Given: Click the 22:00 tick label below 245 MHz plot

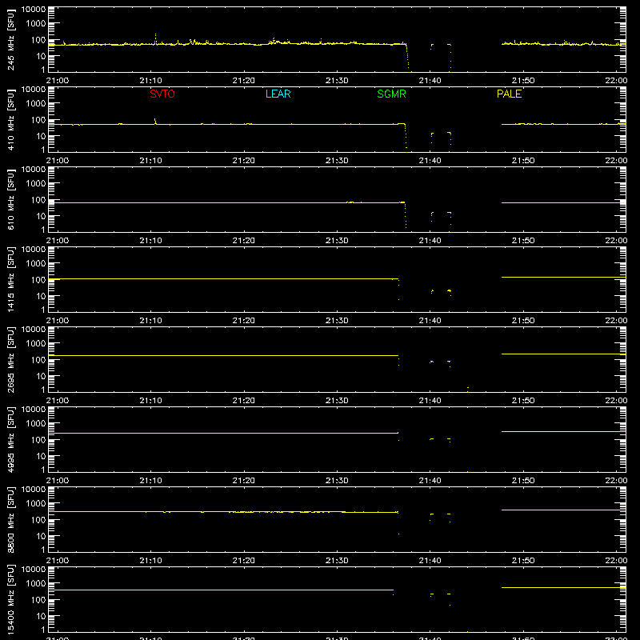Looking at the screenshot, I should click(616, 81).
